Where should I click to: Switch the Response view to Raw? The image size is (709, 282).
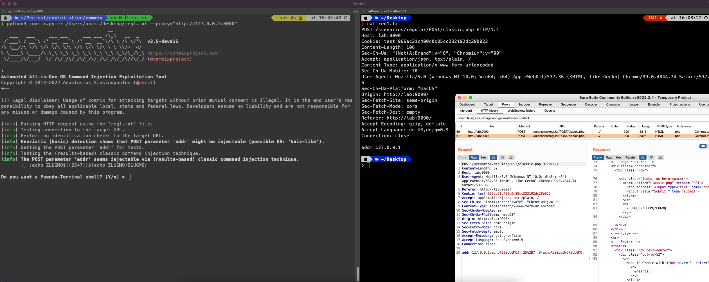[609, 157]
